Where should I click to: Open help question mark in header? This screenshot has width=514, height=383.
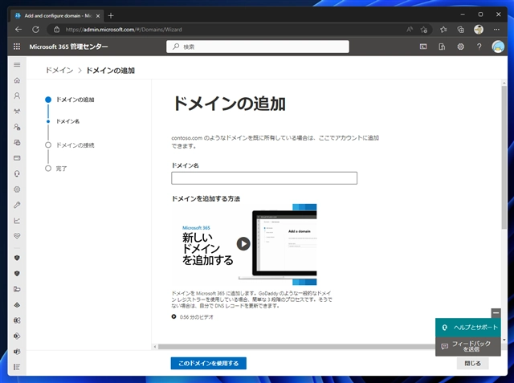(479, 47)
